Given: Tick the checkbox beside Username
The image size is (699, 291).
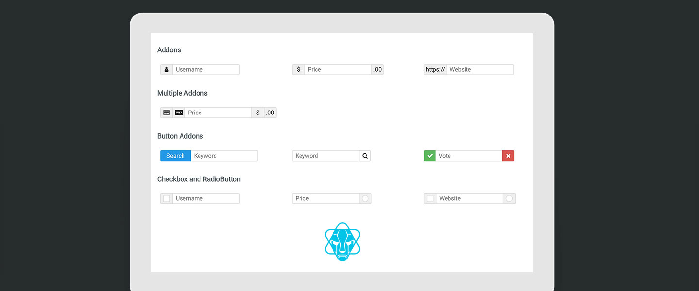Looking at the screenshot, I should (166, 198).
